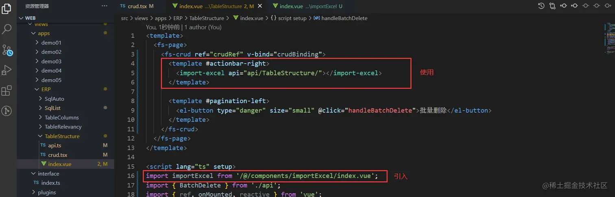
Task: Click 'TableStructure' in the breadcrumb
Action: tap(207, 18)
